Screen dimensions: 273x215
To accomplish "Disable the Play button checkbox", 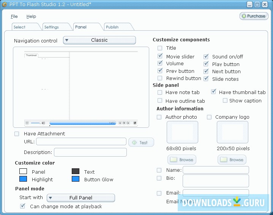I will 206,64.
